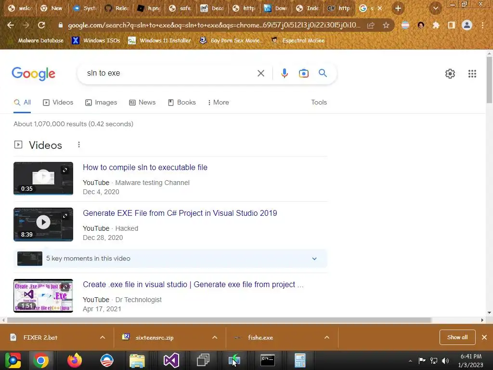Open Chrome from the taskbar
Viewport: 493px width, 370px height.
tap(40, 360)
